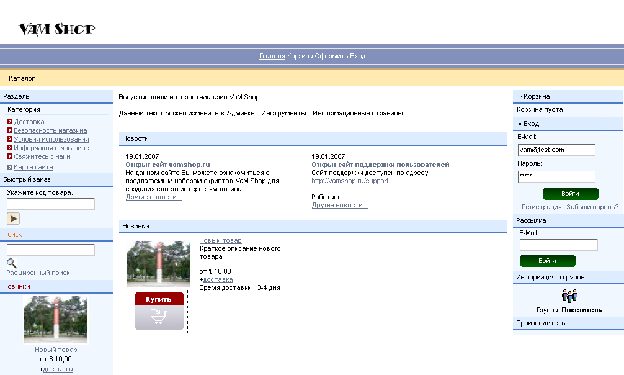Screen dimensions: 624x375
Task: Click the gray arrow beside Карта сайта
Action: tap(10, 167)
